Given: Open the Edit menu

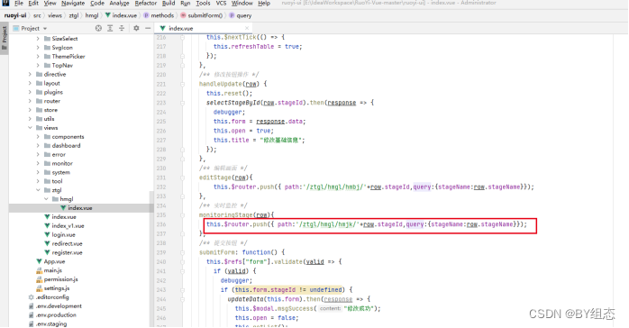Looking at the screenshot, I should (33, 4).
